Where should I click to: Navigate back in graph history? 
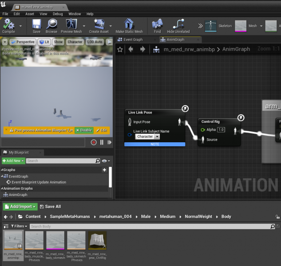[x=131, y=49]
